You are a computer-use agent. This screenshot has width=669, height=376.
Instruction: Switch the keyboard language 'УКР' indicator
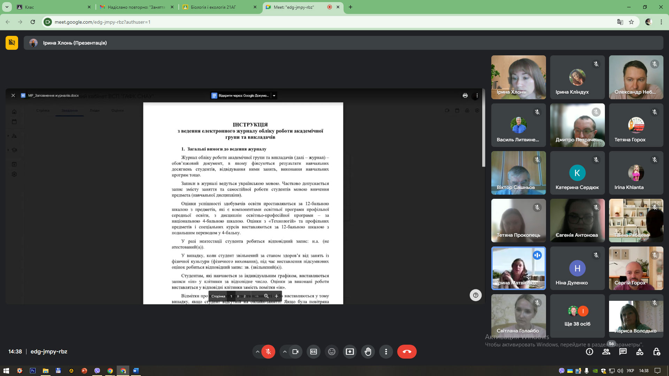point(630,371)
